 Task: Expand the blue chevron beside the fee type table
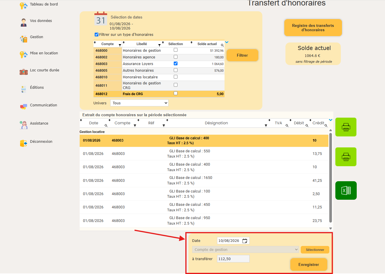[227, 42]
